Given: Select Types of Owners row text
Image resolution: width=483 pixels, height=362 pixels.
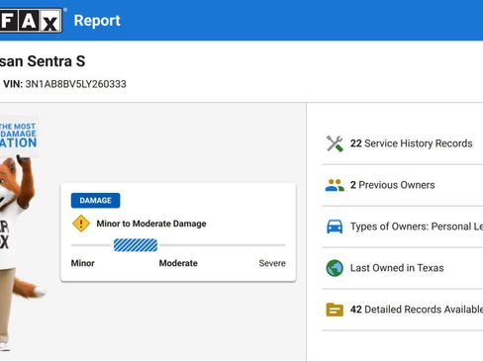Looking at the screenshot, I should tap(417, 226).
